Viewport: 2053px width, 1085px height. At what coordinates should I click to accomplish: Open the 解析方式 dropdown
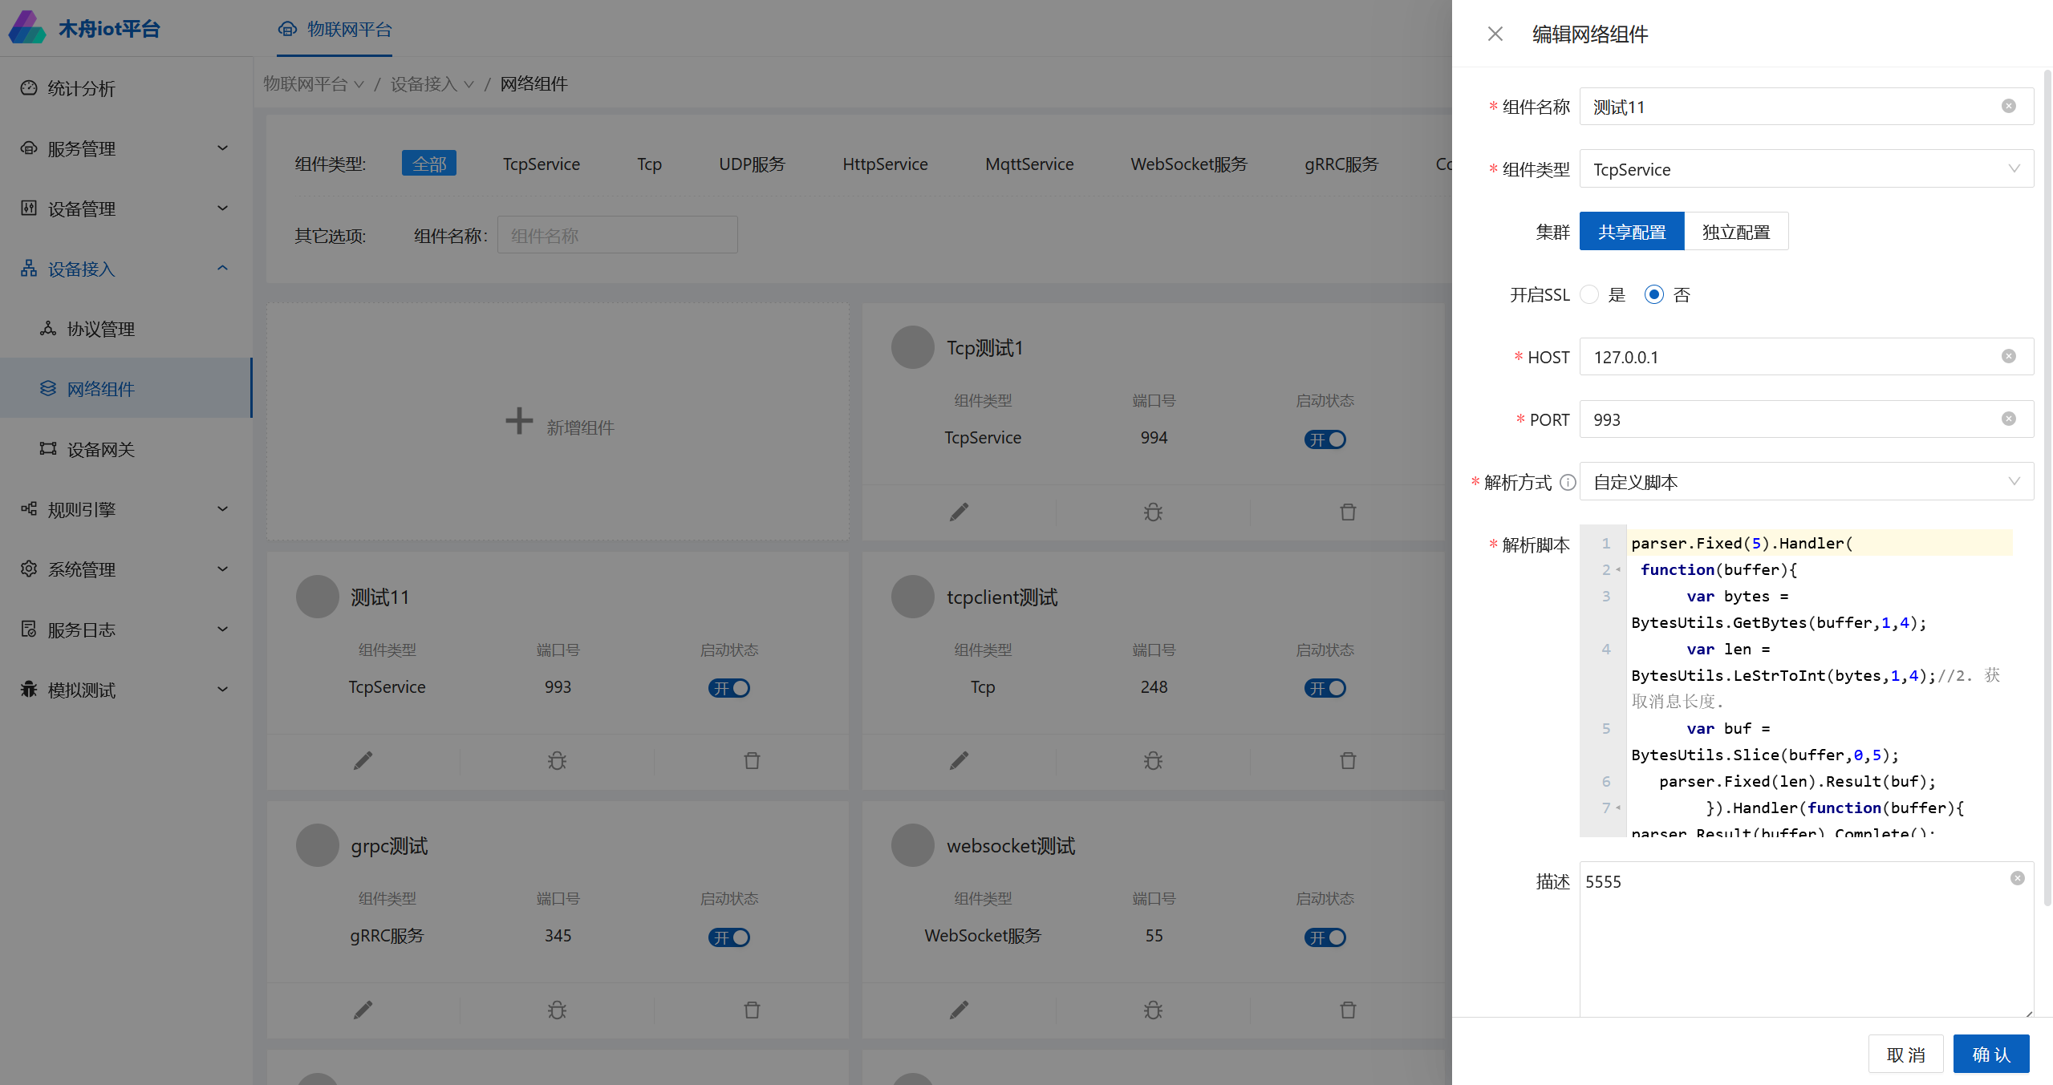pyautogui.click(x=1806, y=482)
